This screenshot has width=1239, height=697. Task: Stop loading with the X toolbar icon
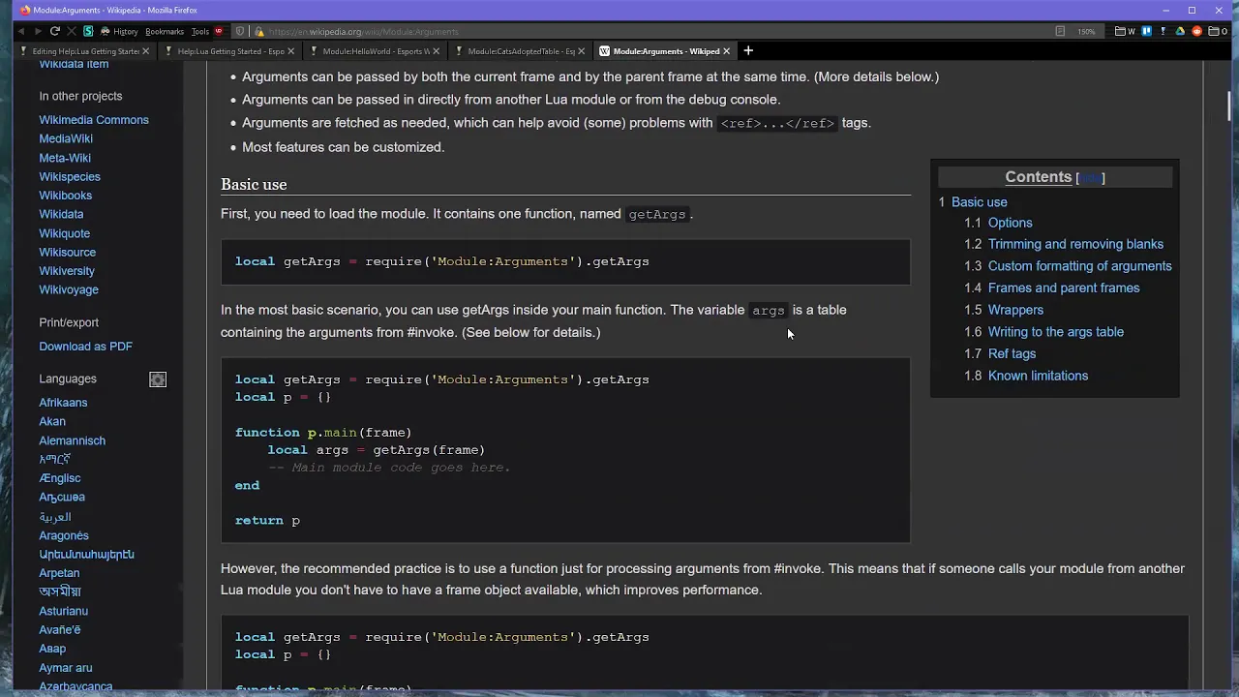[x=72, y=31]
